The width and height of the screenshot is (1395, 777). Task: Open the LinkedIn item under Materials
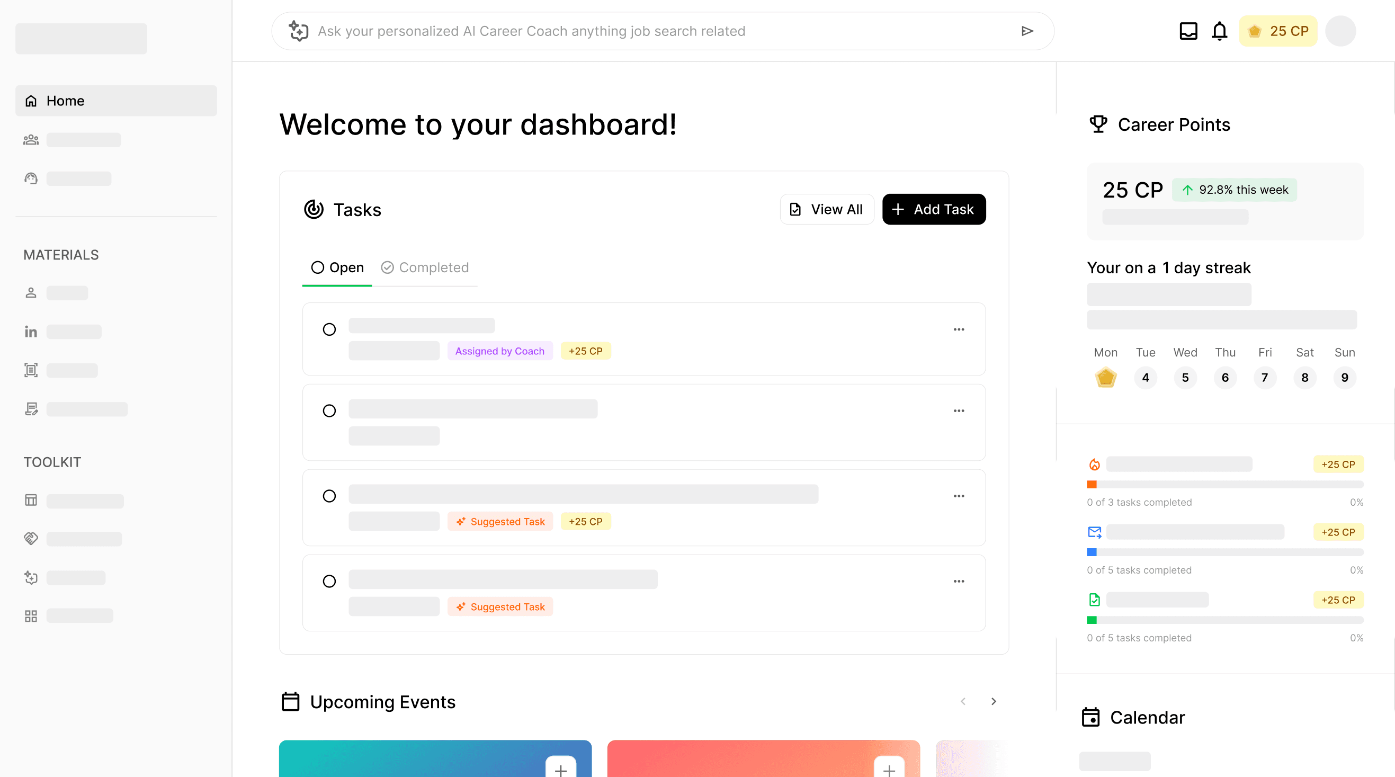[x=31, y=332]
